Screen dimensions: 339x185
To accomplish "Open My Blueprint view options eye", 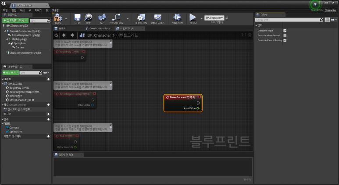I will pyautogui.click(x=46, y=73).
